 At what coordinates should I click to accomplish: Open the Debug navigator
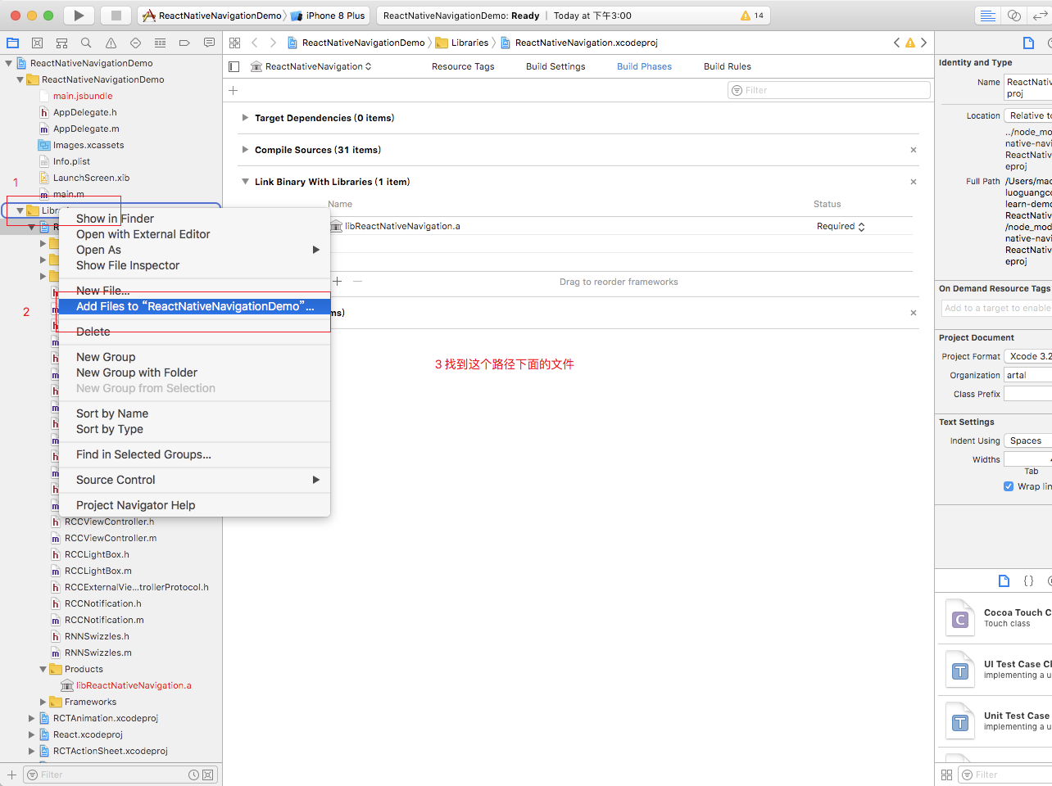click(160, 43)
